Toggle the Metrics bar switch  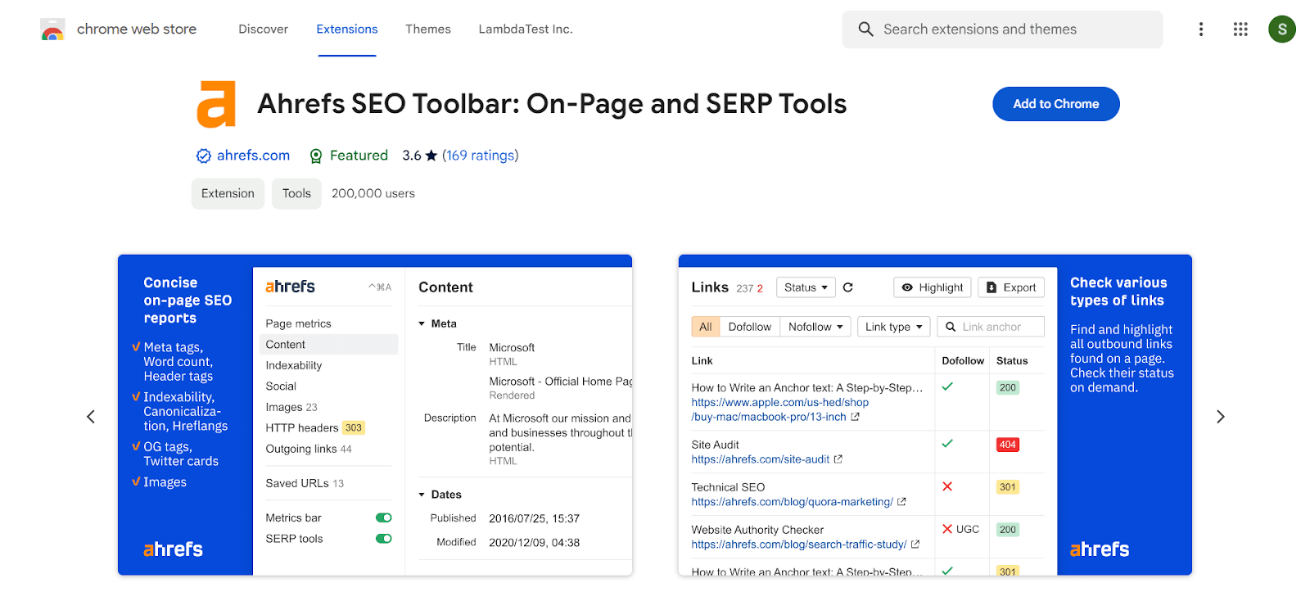tap(384, 517)
